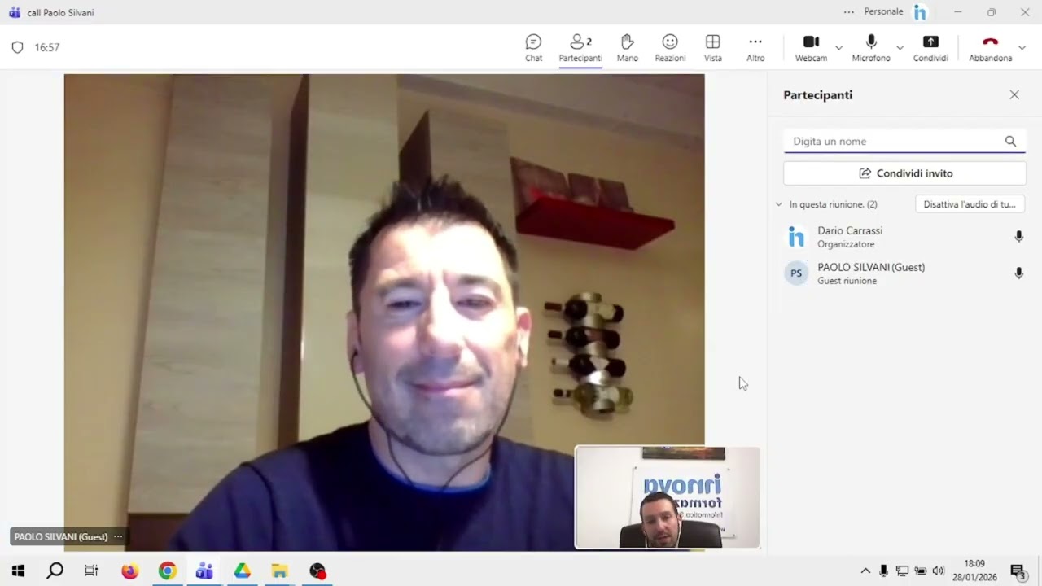This screenshot has height=586, width=1042.
Task: Open Altro more actions menu
Action: 755,48
